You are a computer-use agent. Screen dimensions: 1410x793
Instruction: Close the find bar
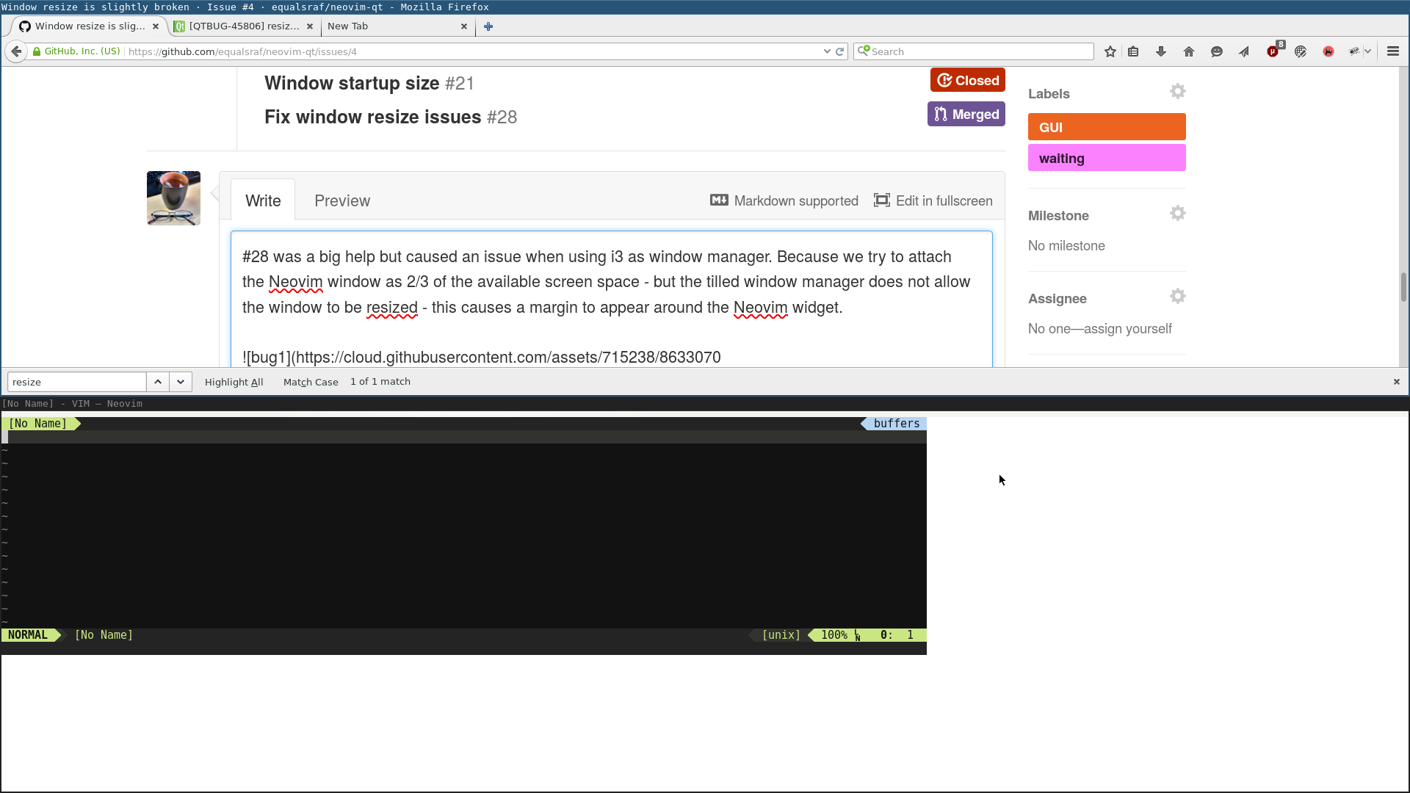1396,382
